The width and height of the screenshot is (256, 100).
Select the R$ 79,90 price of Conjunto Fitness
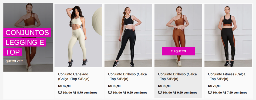(214, 86)
